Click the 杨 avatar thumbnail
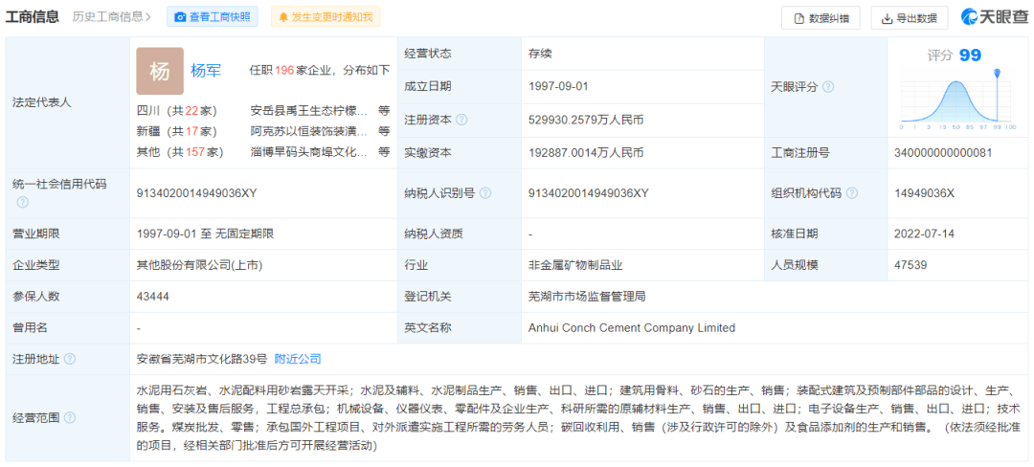The image size is (1034, 467). coord(159,71)
